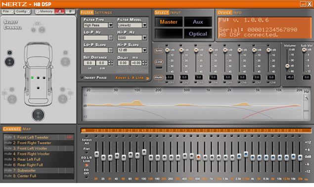314x187 pixels.
Task: Click the main Volume slider knob
Action: (x=287, y=66)
